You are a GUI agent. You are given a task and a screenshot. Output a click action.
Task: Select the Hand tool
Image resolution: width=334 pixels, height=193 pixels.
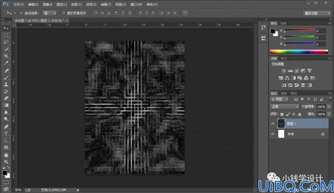pyautogui.click(x=6, y=155)
